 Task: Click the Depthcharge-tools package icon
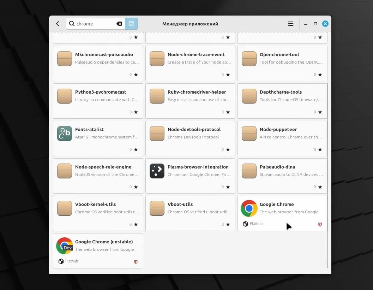pyautogui.click(x=249, y=96)
